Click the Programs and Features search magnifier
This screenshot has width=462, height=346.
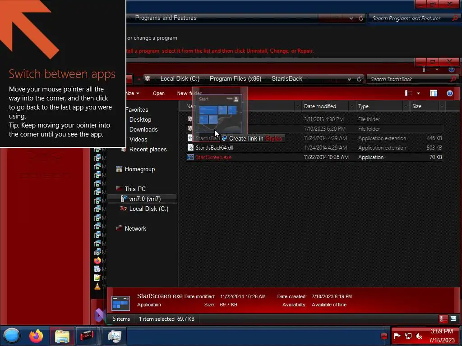click(x=455, y=18)
